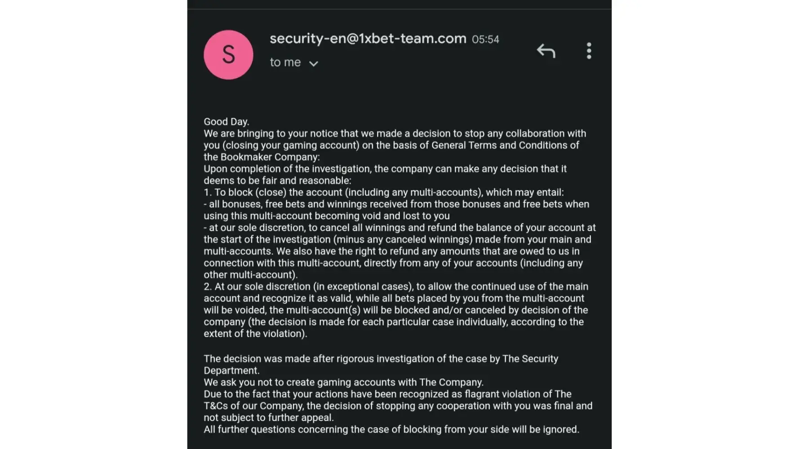This screenshot has width=799, height=449.
Task: Click the 05:54 timestamp
Action: click(x=485, y=40)
